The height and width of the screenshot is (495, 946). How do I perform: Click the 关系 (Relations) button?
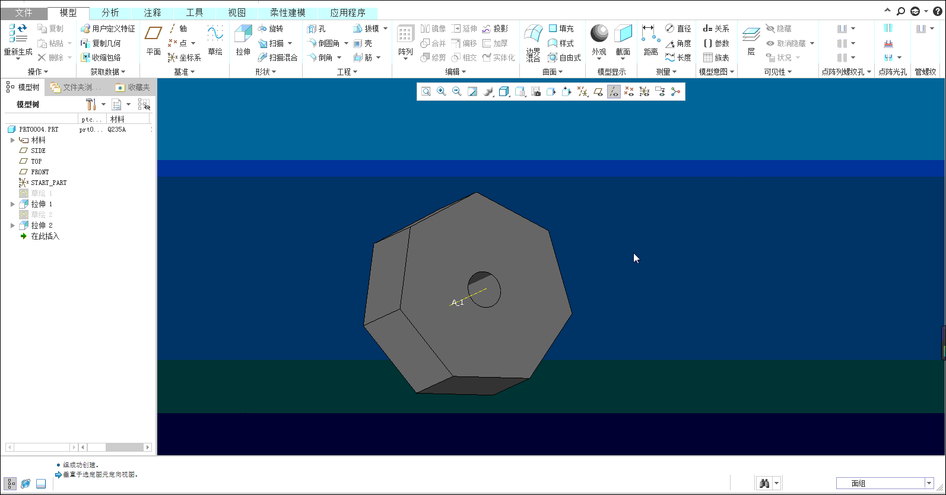[x=716, y=28]
